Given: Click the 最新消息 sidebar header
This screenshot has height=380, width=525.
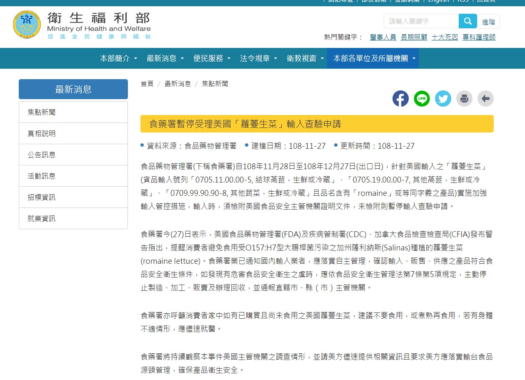Looking at the screenshot, I should tap(73, 89).
